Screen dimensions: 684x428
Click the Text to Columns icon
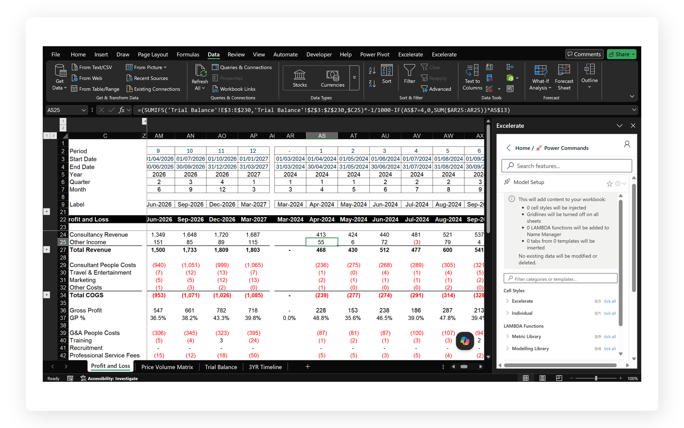point(472,77)
